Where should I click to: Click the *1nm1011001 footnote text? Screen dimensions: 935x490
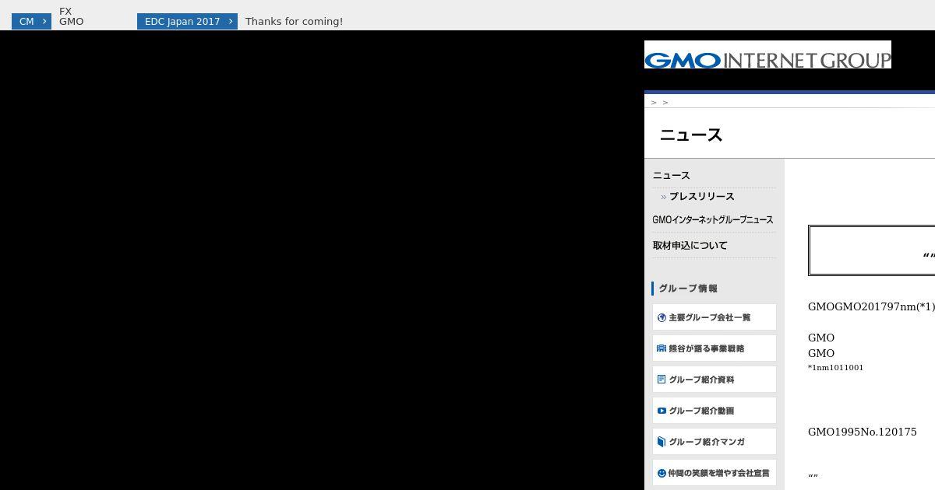tap(835, 368)
